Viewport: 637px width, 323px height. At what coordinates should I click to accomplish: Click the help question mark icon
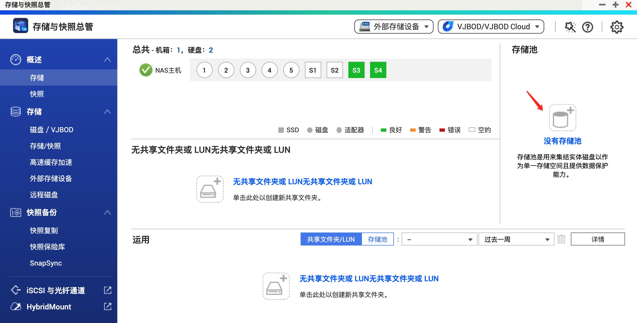click(x=588, y=27)
